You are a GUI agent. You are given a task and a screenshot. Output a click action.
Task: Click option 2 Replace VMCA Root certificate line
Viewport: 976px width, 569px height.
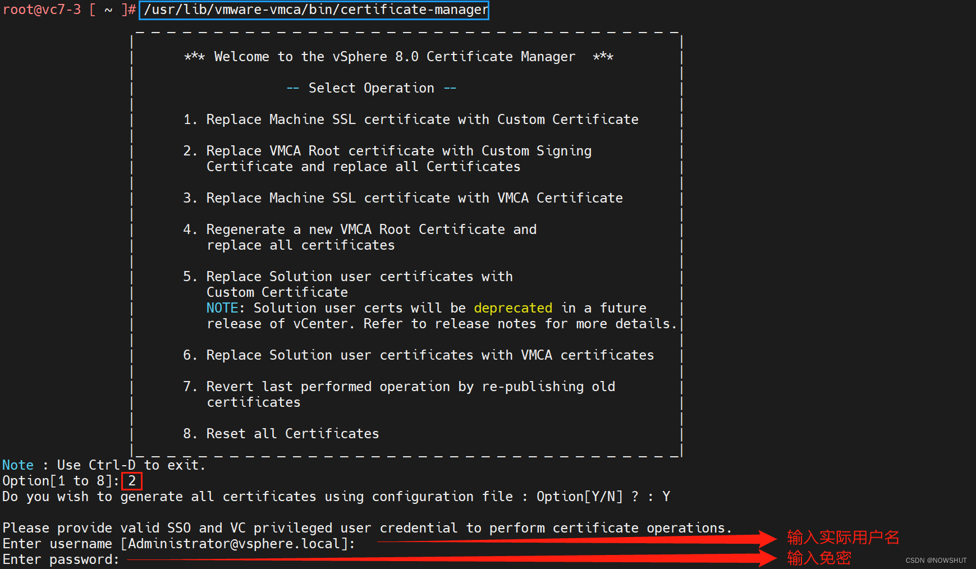point(387,151)
